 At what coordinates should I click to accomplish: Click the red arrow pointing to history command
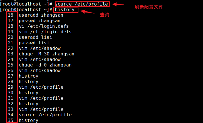tap(88, 12)
